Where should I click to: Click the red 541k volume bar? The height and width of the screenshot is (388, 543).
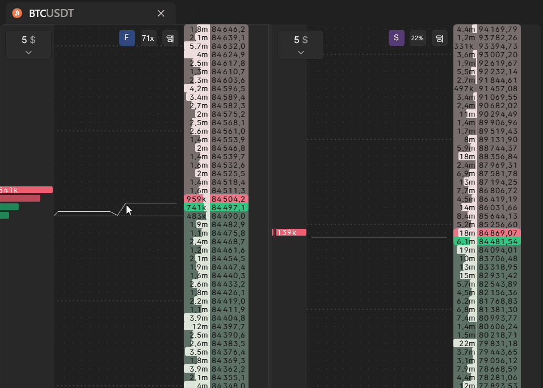coord(26,190)
